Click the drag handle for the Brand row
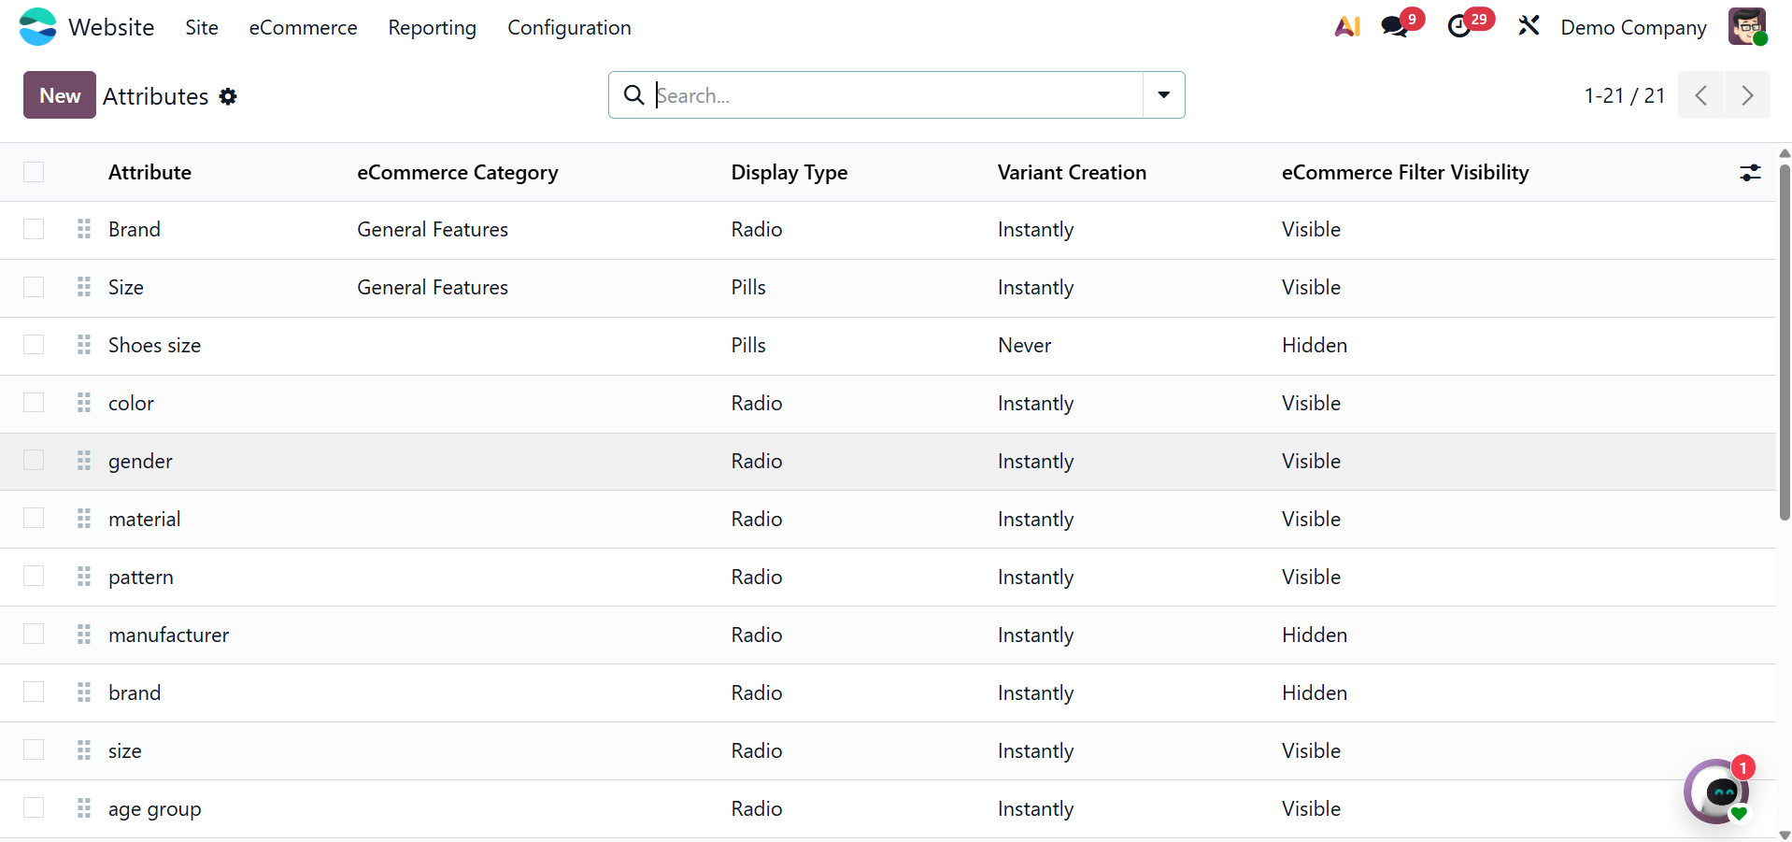1792x842 pixels. [84, 229]
